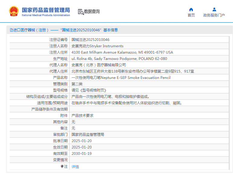Click the 4100 East Milham Avenue address
Image resolution: width=233 pixels, height=175 pixels.
click(x=122, y=52)
